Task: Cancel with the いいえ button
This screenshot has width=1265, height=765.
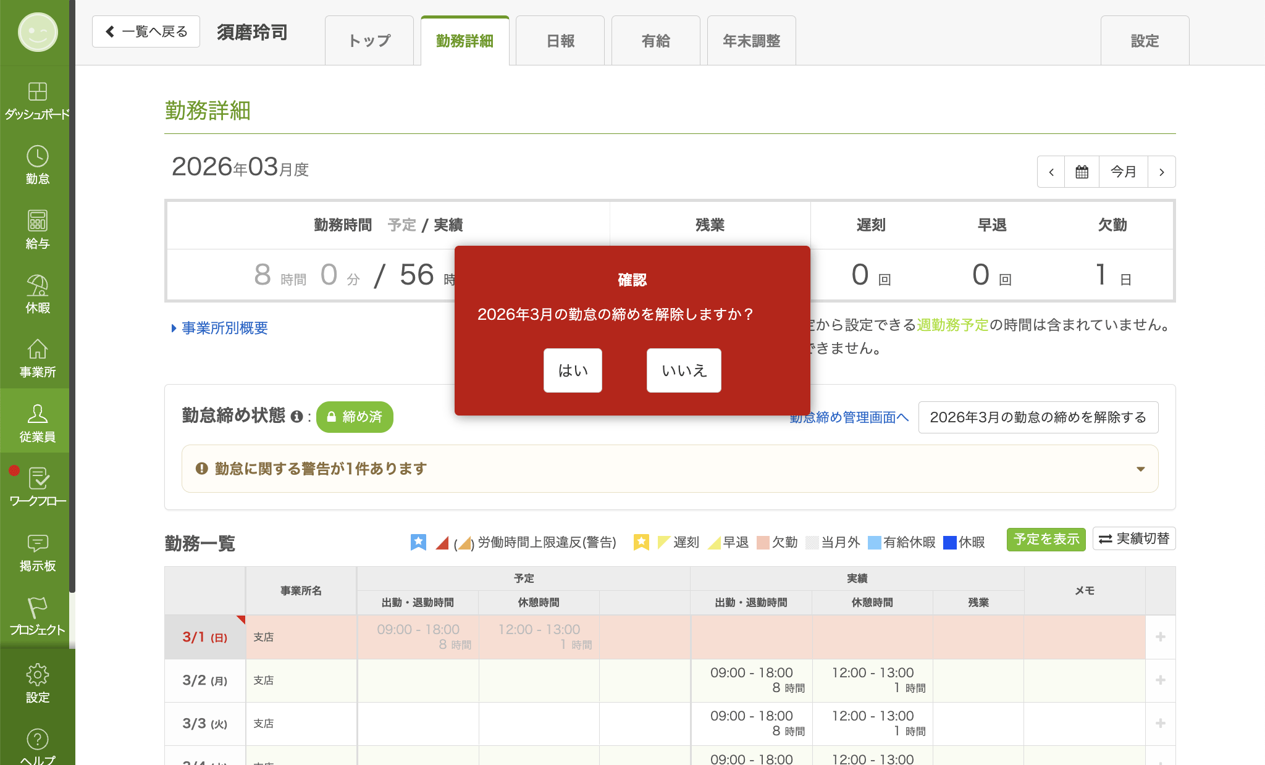Action: point(684,370)
